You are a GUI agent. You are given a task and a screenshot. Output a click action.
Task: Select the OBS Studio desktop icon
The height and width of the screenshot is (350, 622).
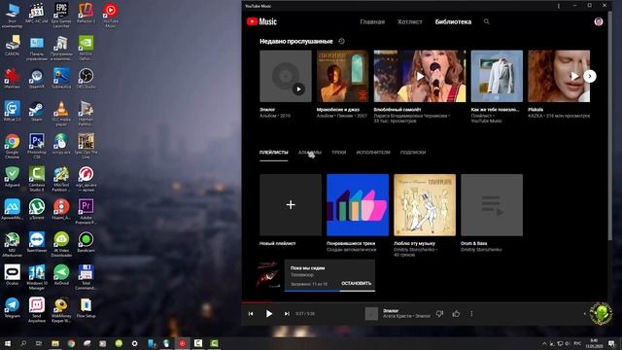pyautogui.click(x=86, y=78)
